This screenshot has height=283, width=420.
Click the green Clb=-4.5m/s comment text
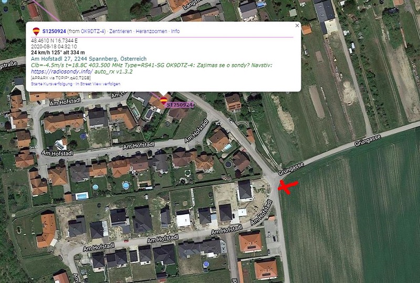tap(152, 65)
